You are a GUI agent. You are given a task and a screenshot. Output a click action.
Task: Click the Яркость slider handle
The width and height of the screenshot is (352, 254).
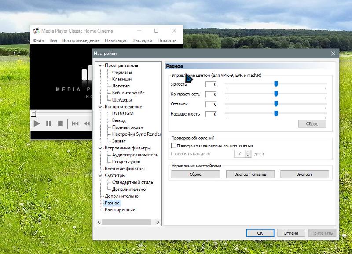[x=276, y=84]
